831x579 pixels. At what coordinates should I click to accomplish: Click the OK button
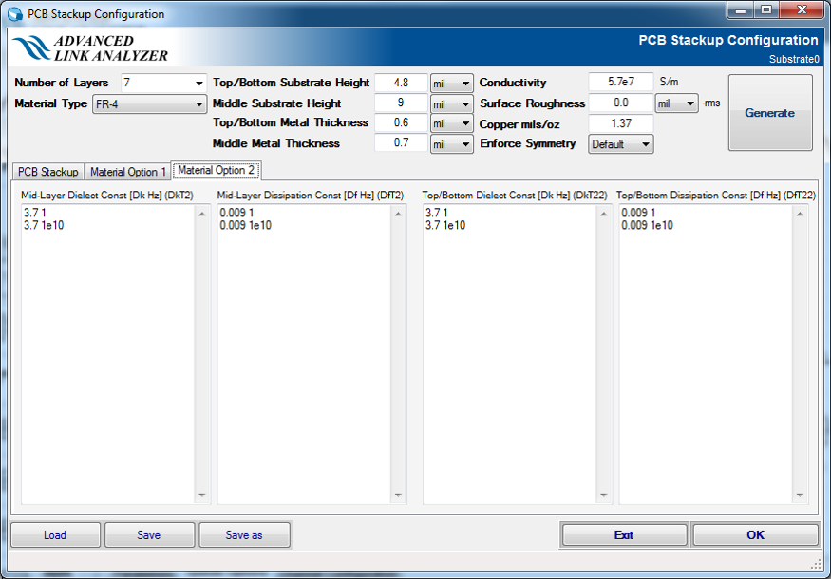click(x=755, y=535)
